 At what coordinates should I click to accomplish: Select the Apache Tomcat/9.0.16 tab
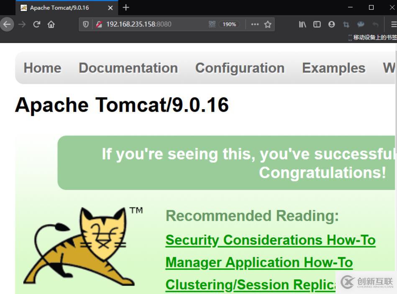point(67,8)
